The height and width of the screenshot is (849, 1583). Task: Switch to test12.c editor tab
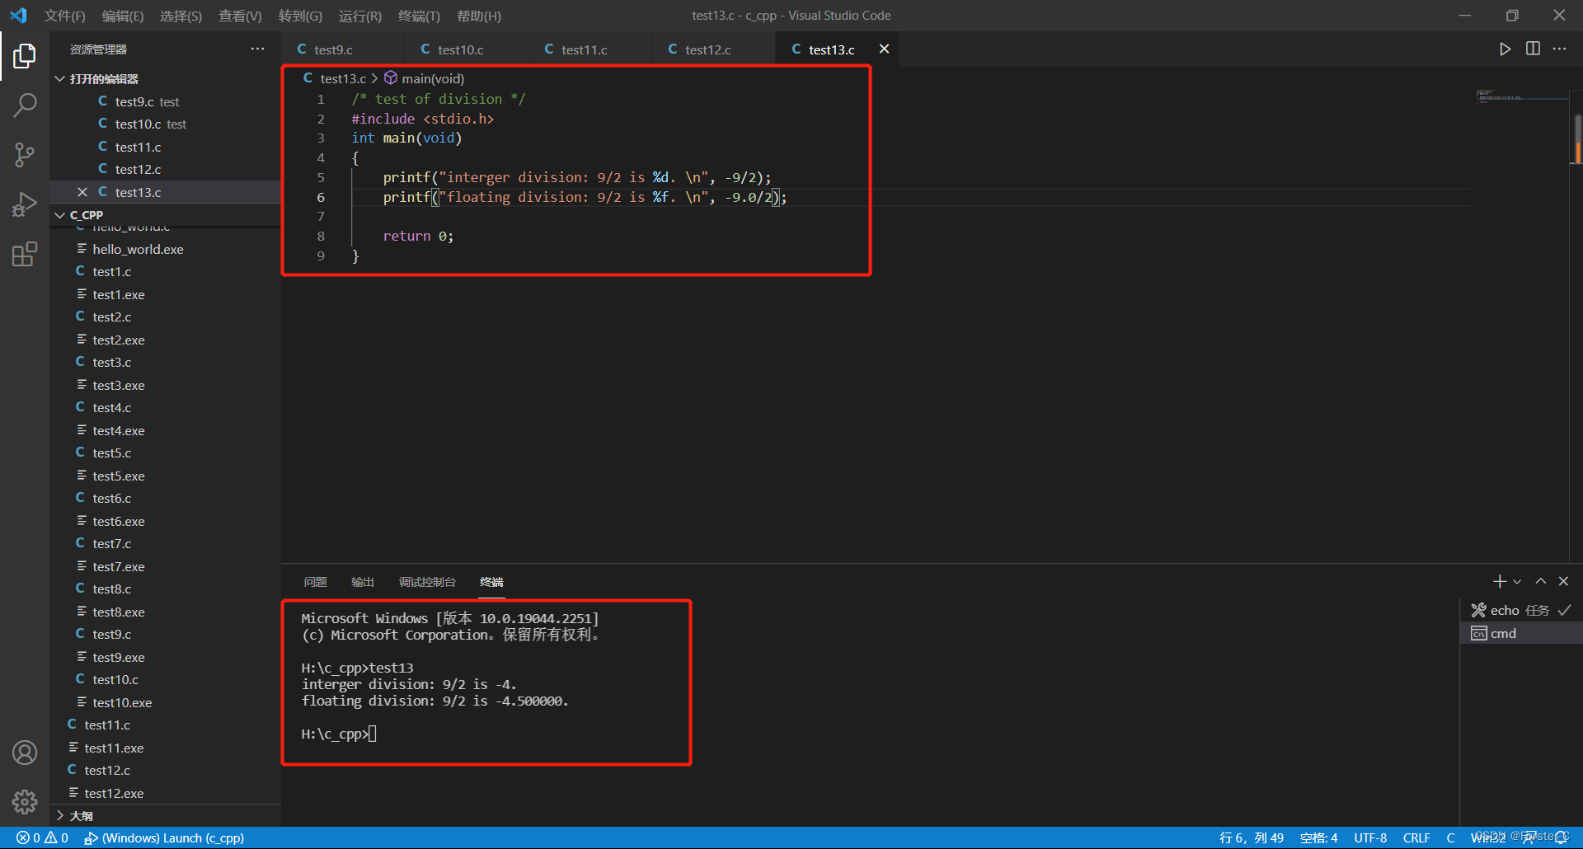713,49
